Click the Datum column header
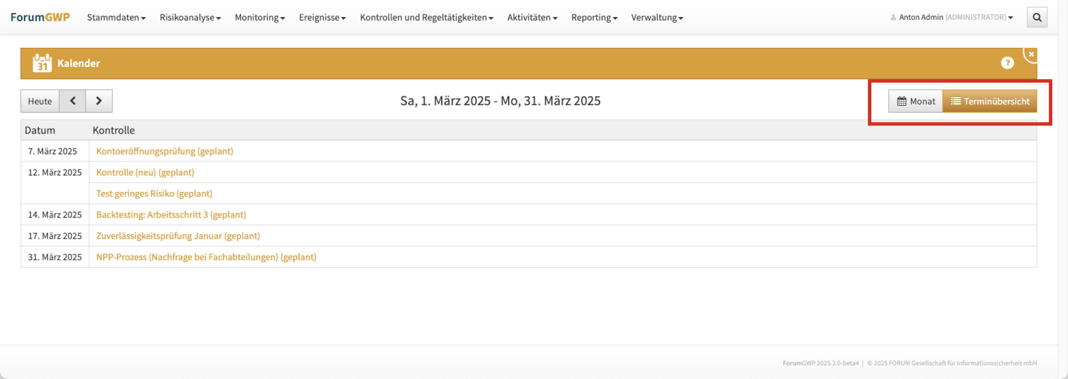Viewport: 1068px width, 379px height. [x=40, y=130]
